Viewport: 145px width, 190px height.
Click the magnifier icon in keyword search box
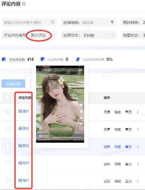pyautogui.click(x=53, y=22)
